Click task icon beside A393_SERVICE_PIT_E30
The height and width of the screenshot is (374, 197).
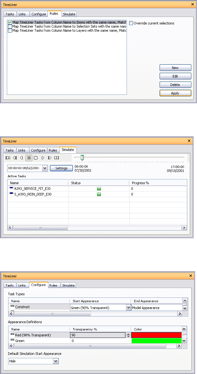pos(11,188)
